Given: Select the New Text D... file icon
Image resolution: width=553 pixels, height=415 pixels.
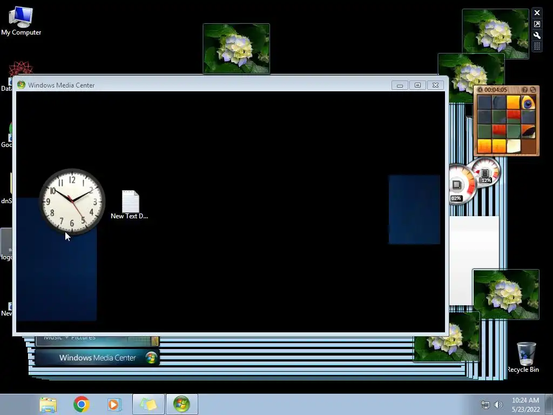Looking at the screenshot, I should [x=130, y=205].
